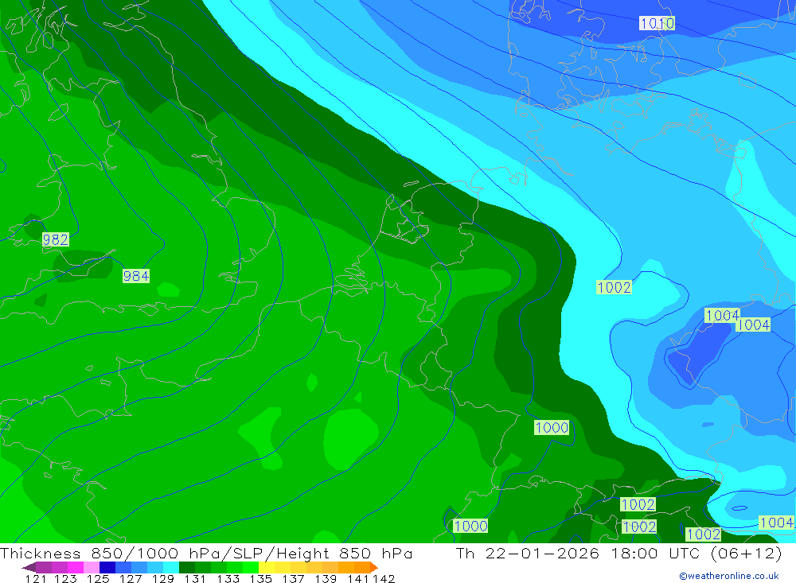The width and height of the screenshot is (796, 583).
Task: Click the legend scale value 129
Action: coord(163,578)
